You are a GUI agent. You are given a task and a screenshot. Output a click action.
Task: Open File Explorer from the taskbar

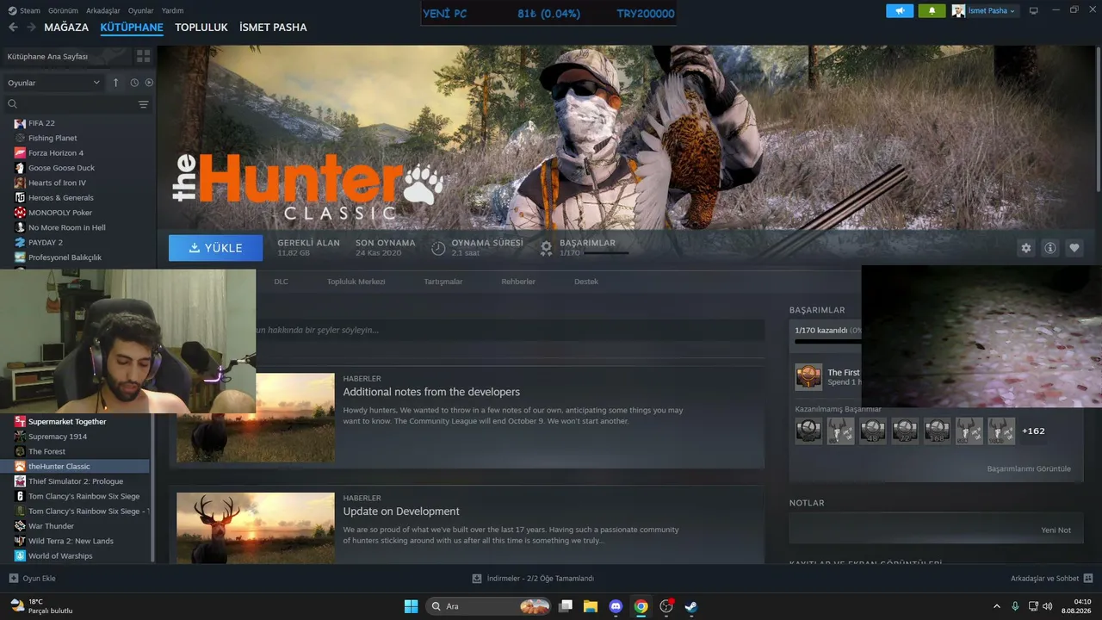coord(591,606)
